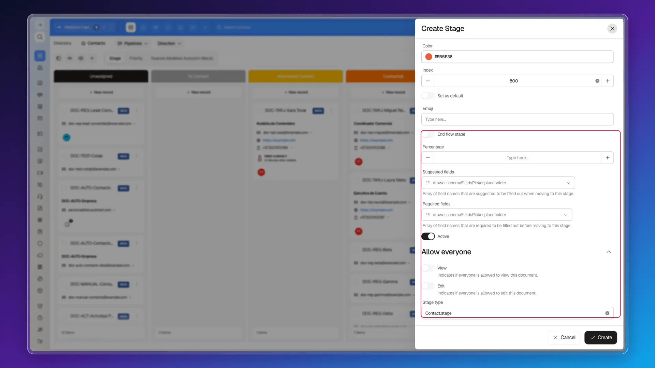Open search icon in left sidebar
The height and width of the screenshot is (368, 655).
40,37
